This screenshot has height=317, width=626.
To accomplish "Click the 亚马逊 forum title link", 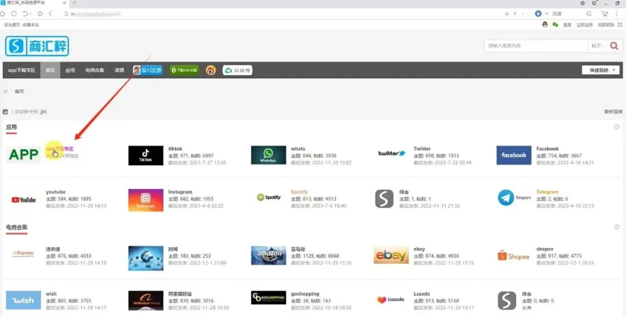I will (298, 249).
